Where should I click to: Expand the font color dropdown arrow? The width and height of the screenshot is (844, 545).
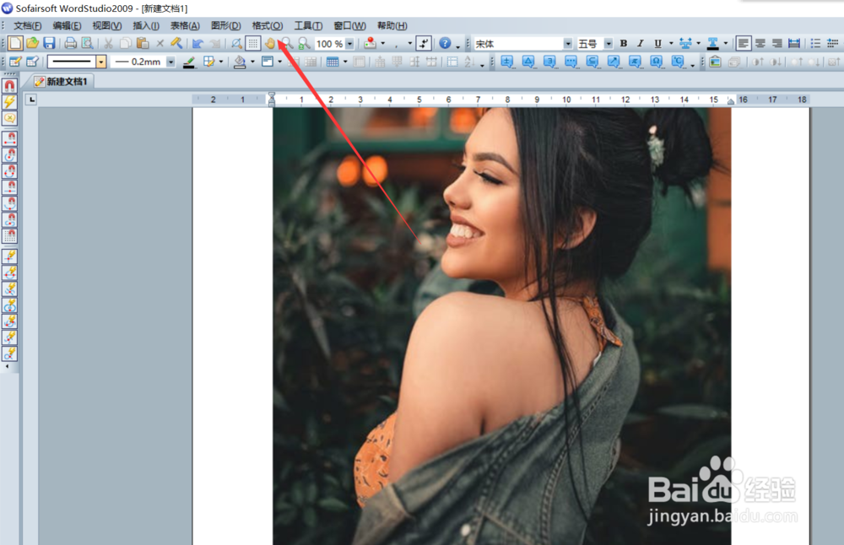[726, 44]
